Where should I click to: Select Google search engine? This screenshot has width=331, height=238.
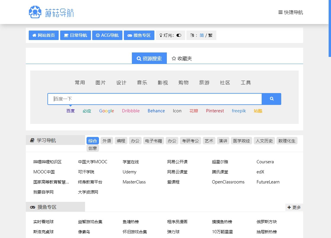pos(107,111)
